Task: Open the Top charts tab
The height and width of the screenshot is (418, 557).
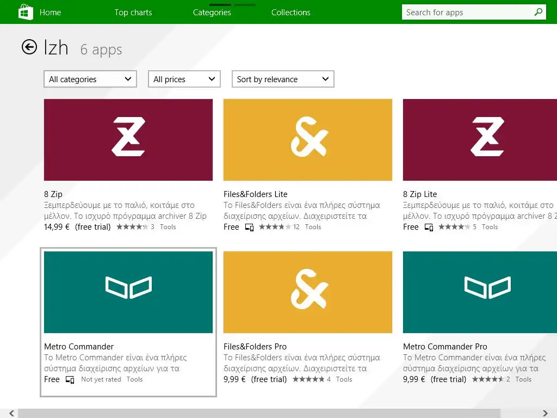Action: (133, 13)
